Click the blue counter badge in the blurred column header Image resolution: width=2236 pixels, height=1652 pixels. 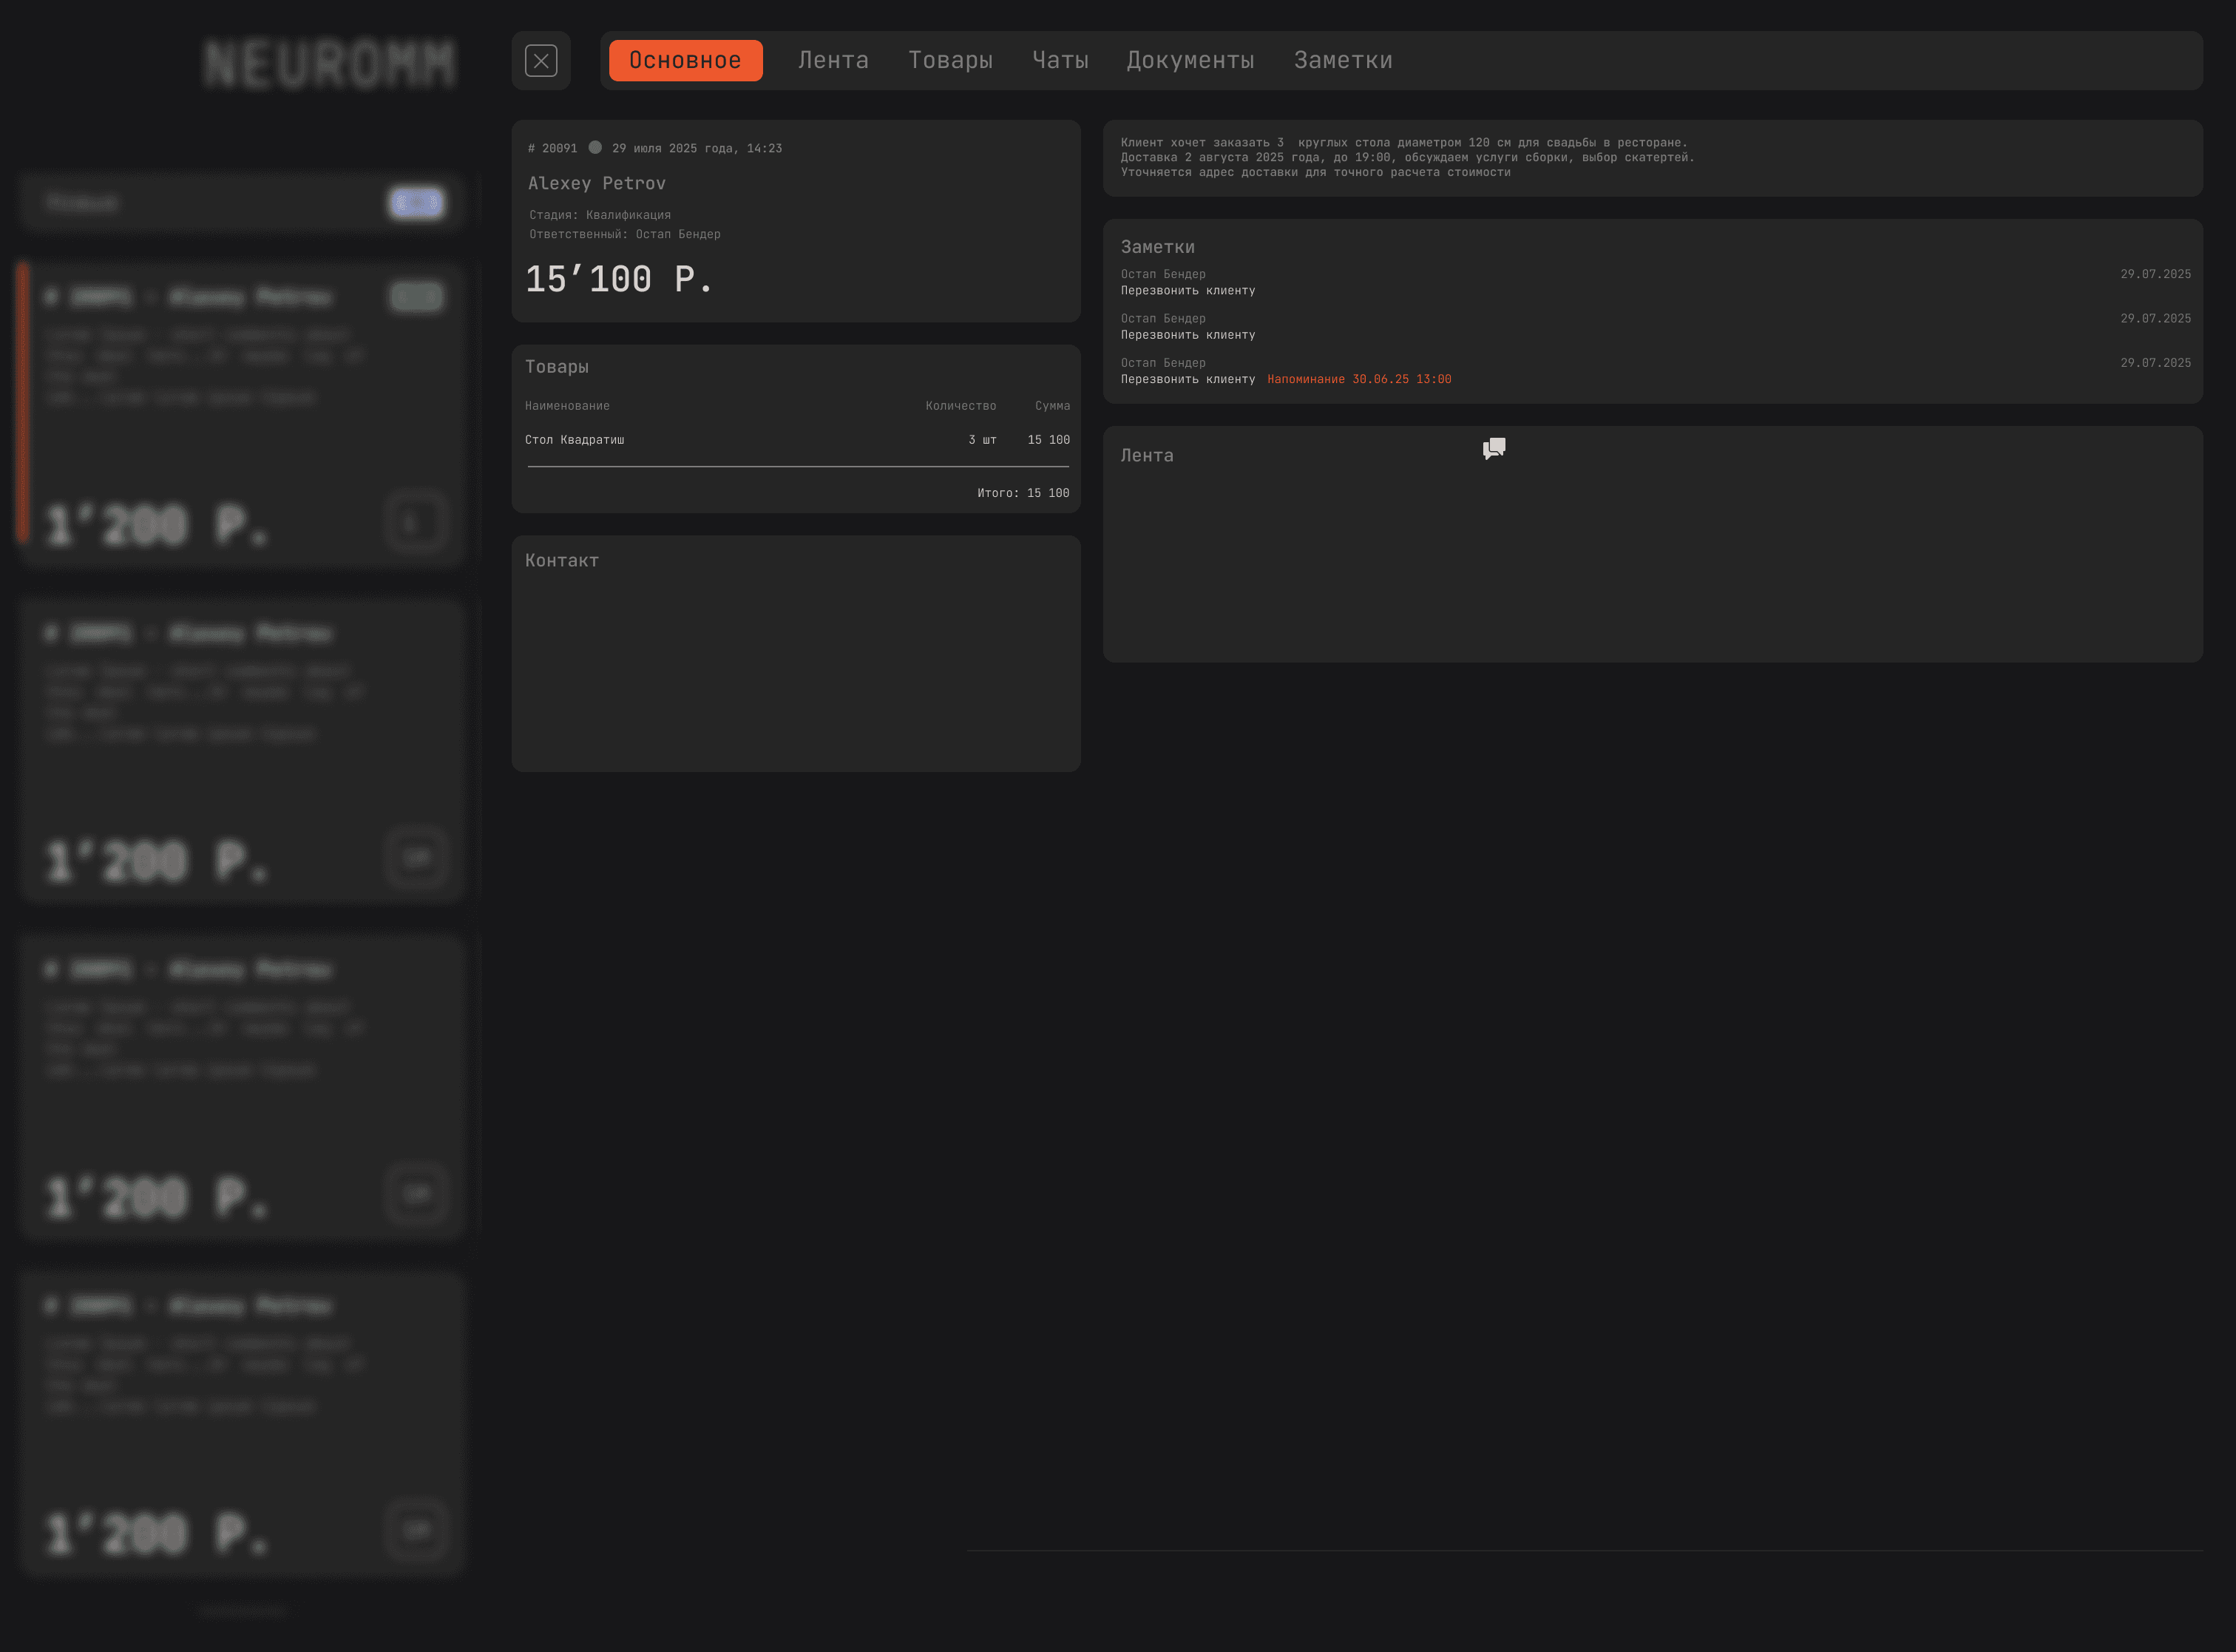coord(416,203)
